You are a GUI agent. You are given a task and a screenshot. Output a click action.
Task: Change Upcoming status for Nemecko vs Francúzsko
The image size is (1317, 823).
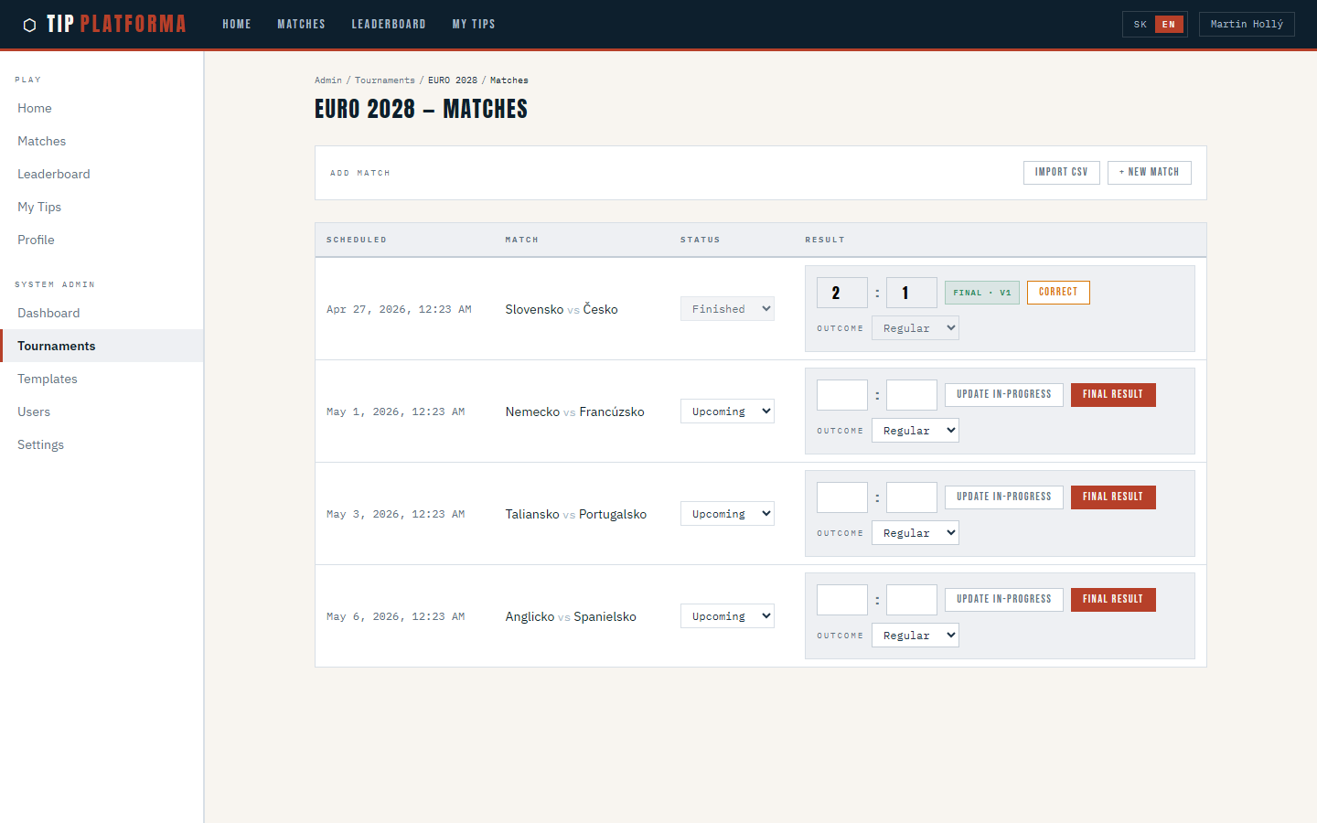click(727, 411)
